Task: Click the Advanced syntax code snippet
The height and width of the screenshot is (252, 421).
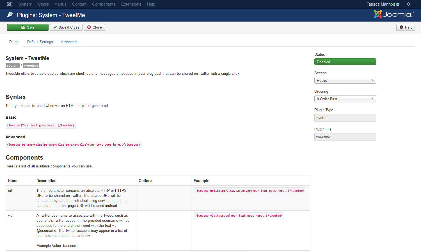Action: tap(74, 144)
